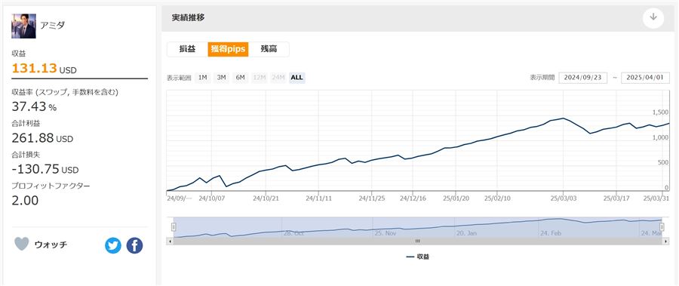The height and width of the screenshot is (286, 679).
Task: Edit the end date 2025/04/01 field
Action: [x=645, y=78]
